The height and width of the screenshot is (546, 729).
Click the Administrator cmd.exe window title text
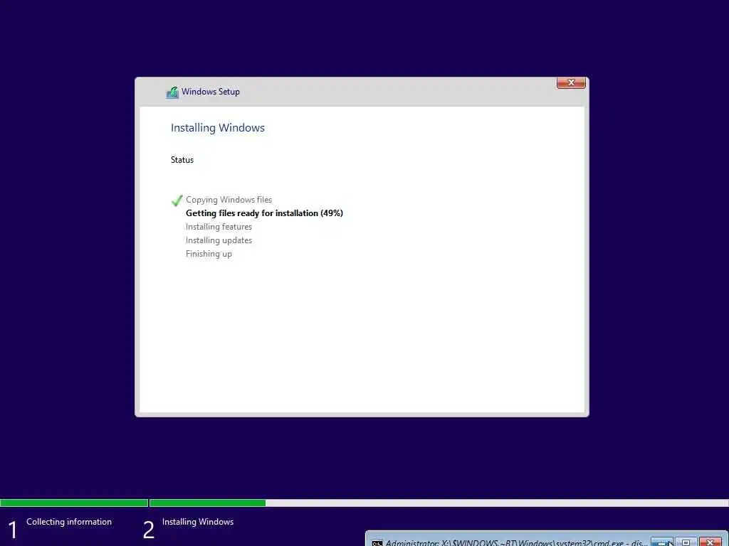[517, 542]
